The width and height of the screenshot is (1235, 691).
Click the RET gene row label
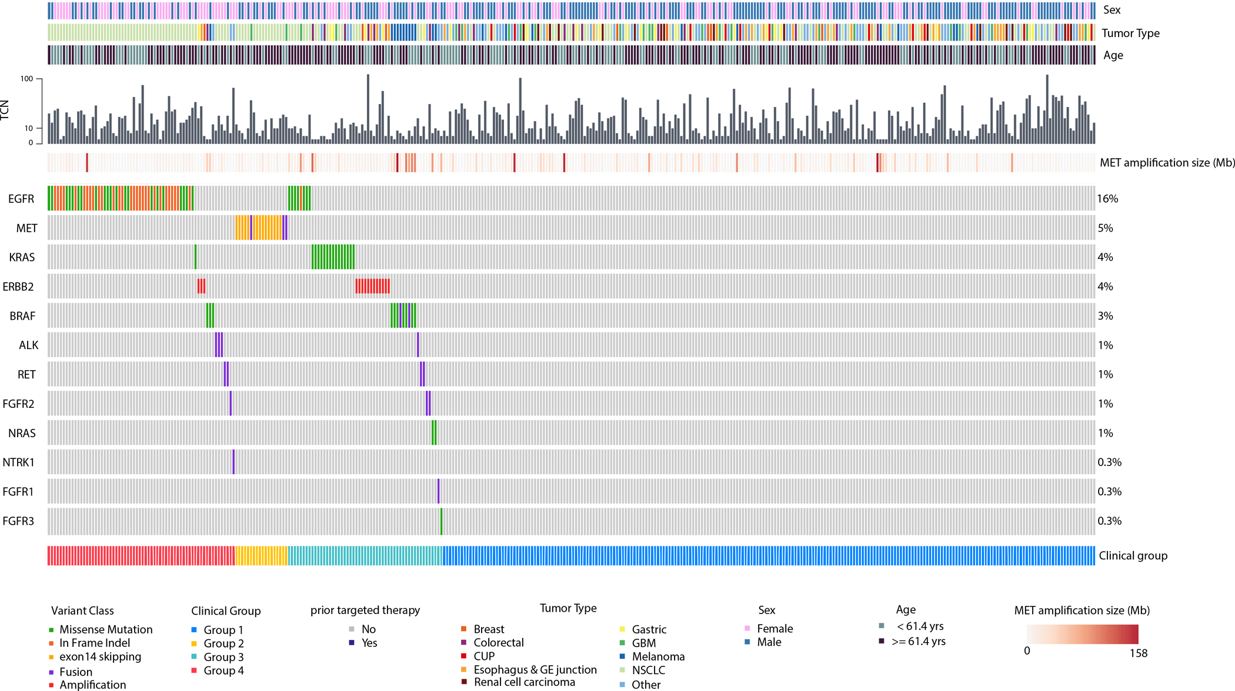[x=26, y=375]
